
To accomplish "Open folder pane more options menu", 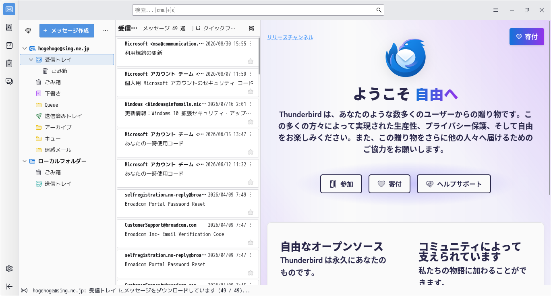I will [106, 31].
